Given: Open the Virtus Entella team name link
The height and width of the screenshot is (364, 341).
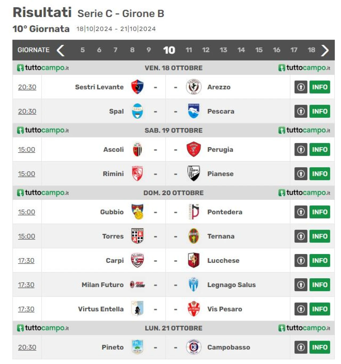Looking at the screenshot, I should click(101, 309).
